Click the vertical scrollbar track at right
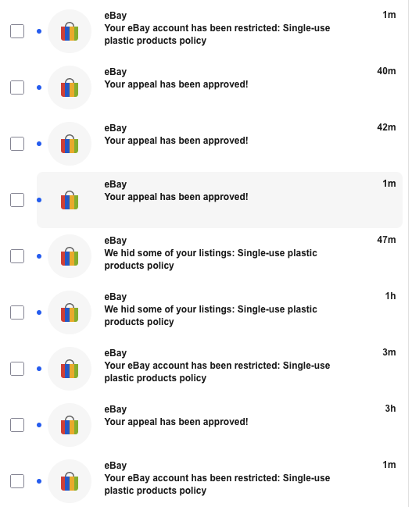 [408, 253]
